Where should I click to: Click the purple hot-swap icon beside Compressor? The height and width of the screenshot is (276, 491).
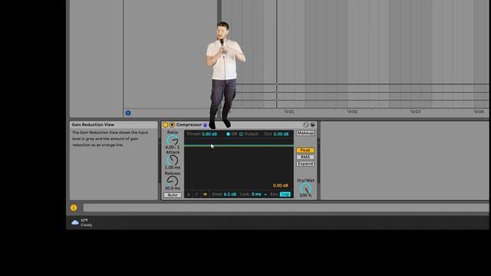(205, 125)
